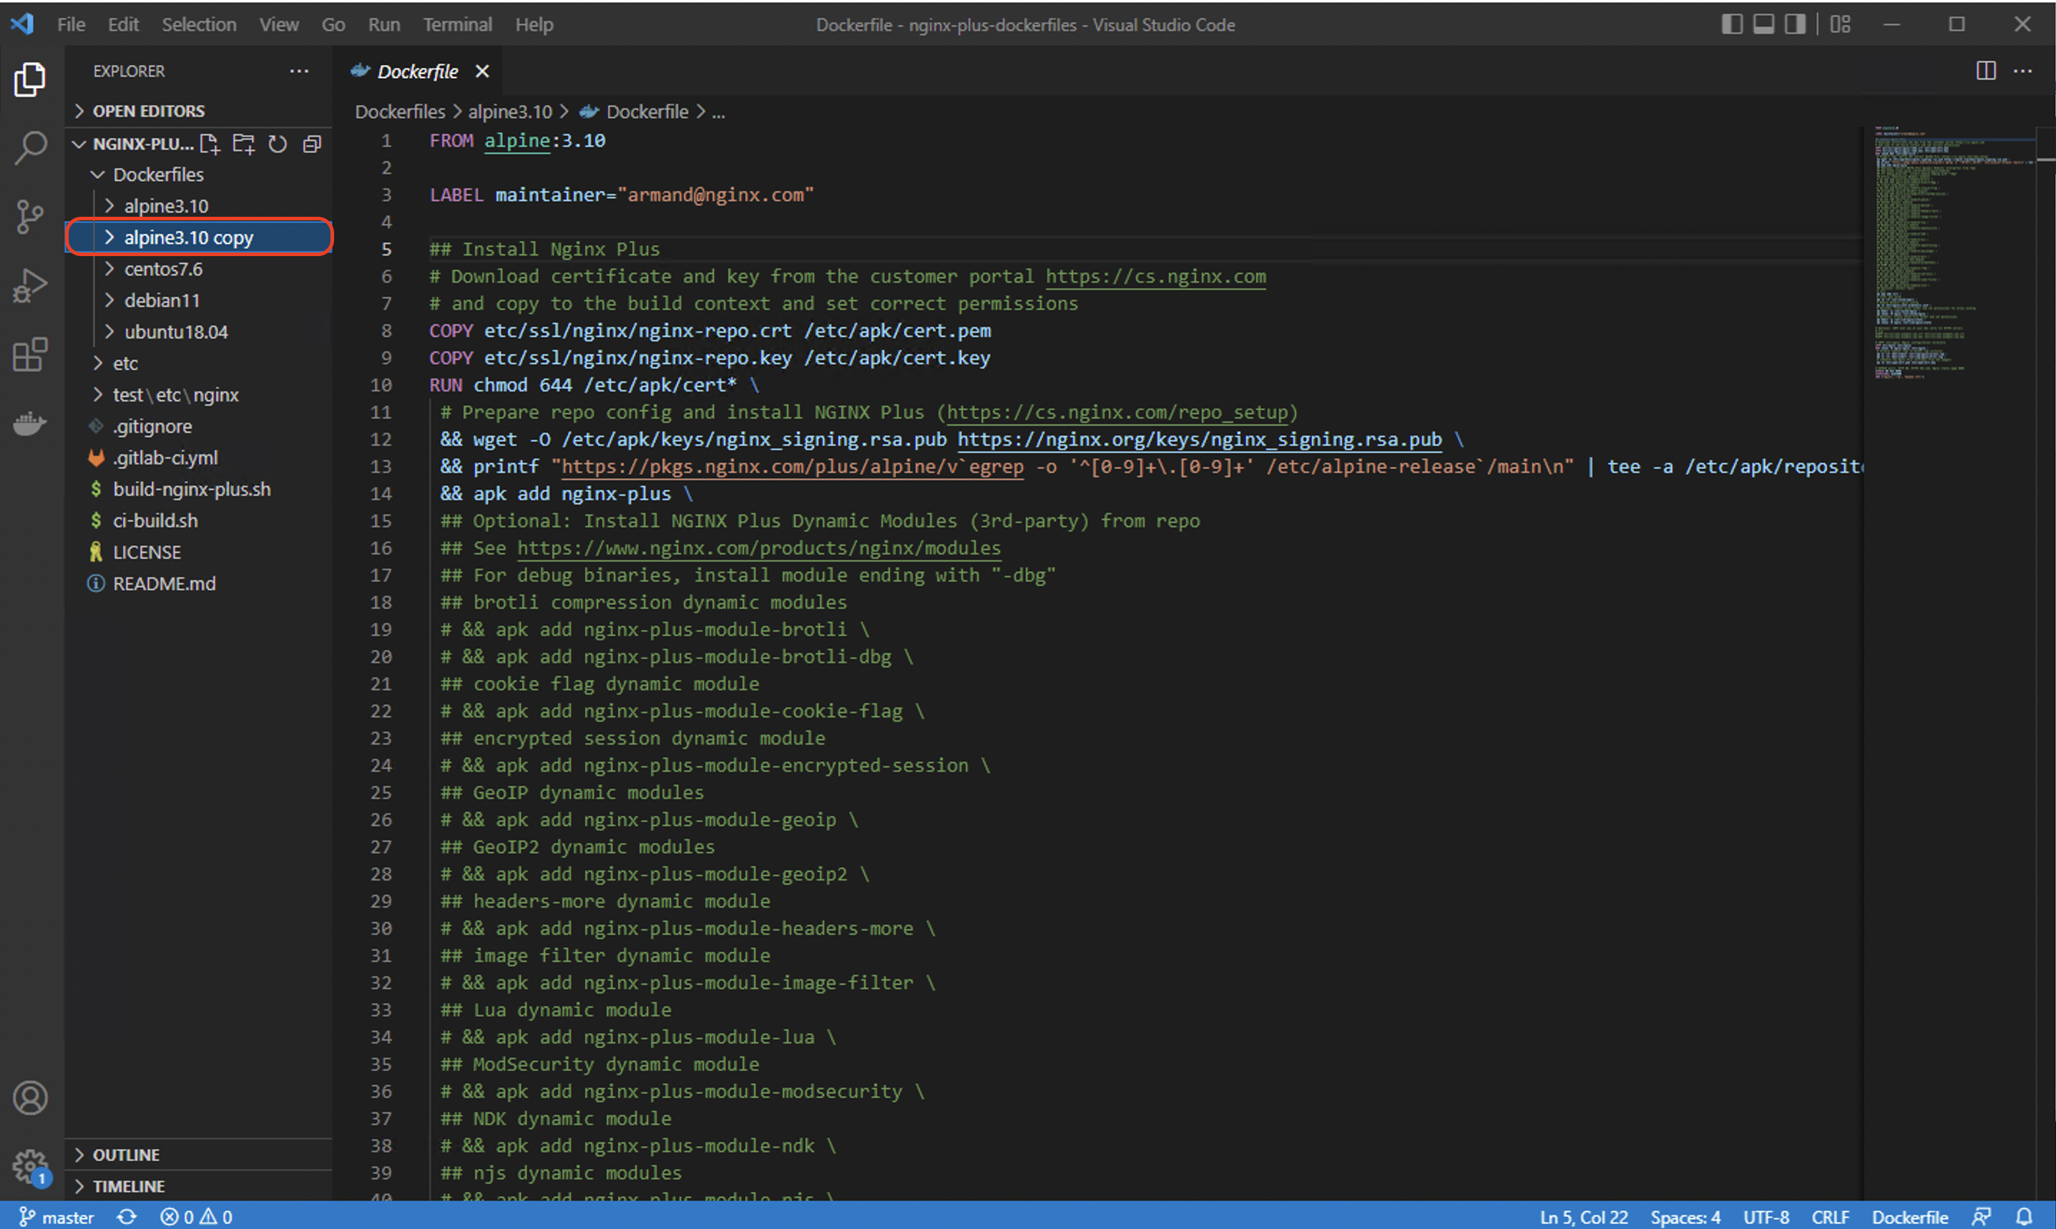Open the Selection menu

(x=199, y=25)
